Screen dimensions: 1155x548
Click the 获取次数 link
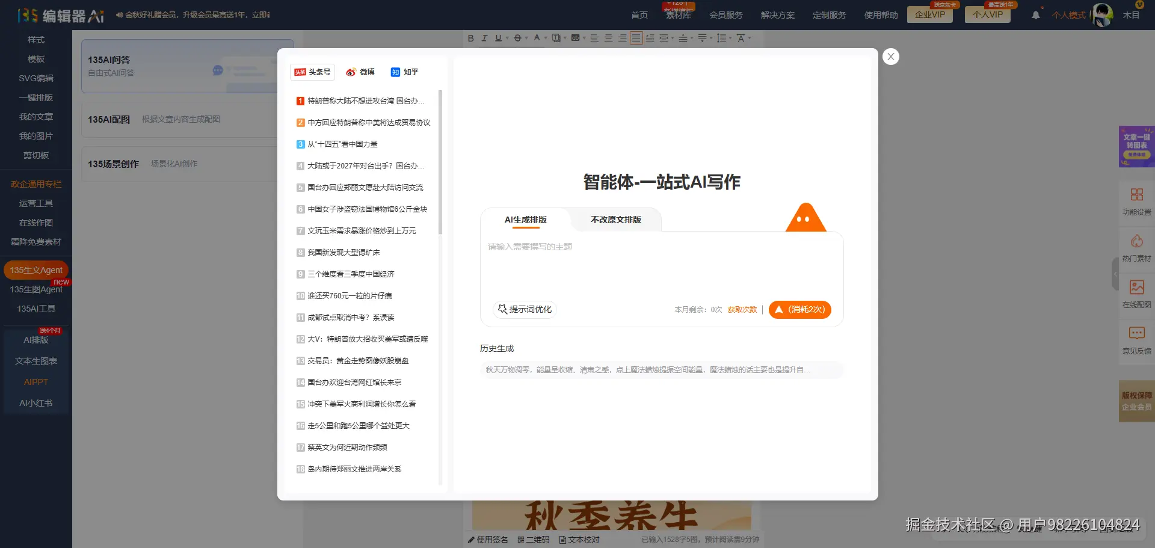pyautogui.click(x=742, y=309)
